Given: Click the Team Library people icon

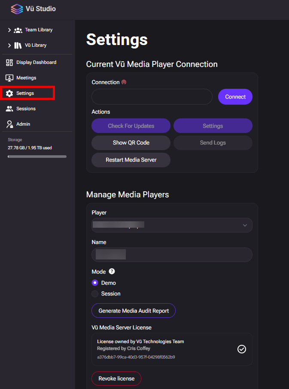Looking at the screenshot, I should [18, 30].
